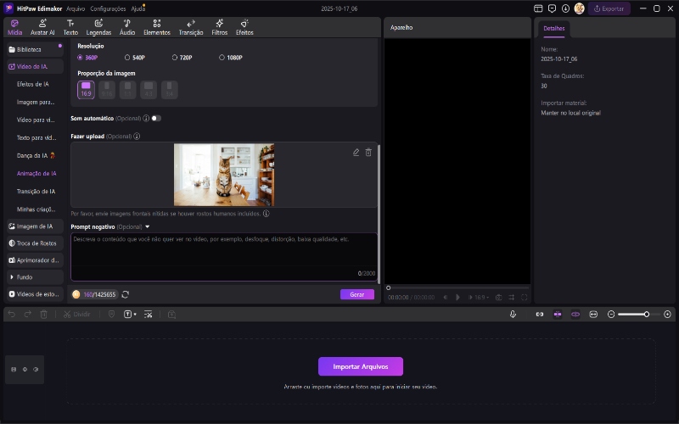This screenshot has height=424, width=679.
Task: Open the Transição tab in top toolbar
Action: 191,27
